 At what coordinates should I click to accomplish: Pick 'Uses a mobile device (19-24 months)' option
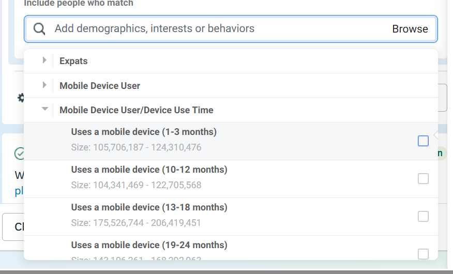click(149, 245)
